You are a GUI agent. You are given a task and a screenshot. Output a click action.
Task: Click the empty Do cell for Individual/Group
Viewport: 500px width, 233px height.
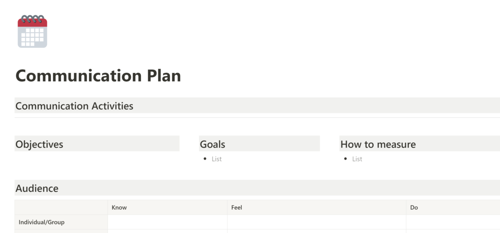[x=453, y=222]
